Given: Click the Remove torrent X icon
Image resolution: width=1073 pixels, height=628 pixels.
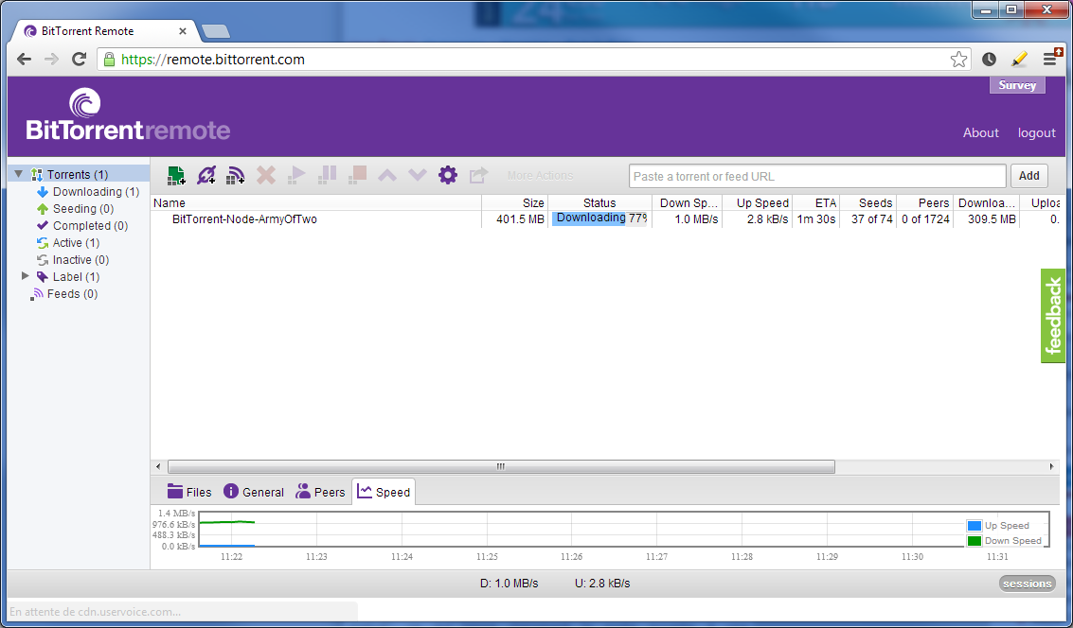Looking at the screenshot, I should pos(266,175).
